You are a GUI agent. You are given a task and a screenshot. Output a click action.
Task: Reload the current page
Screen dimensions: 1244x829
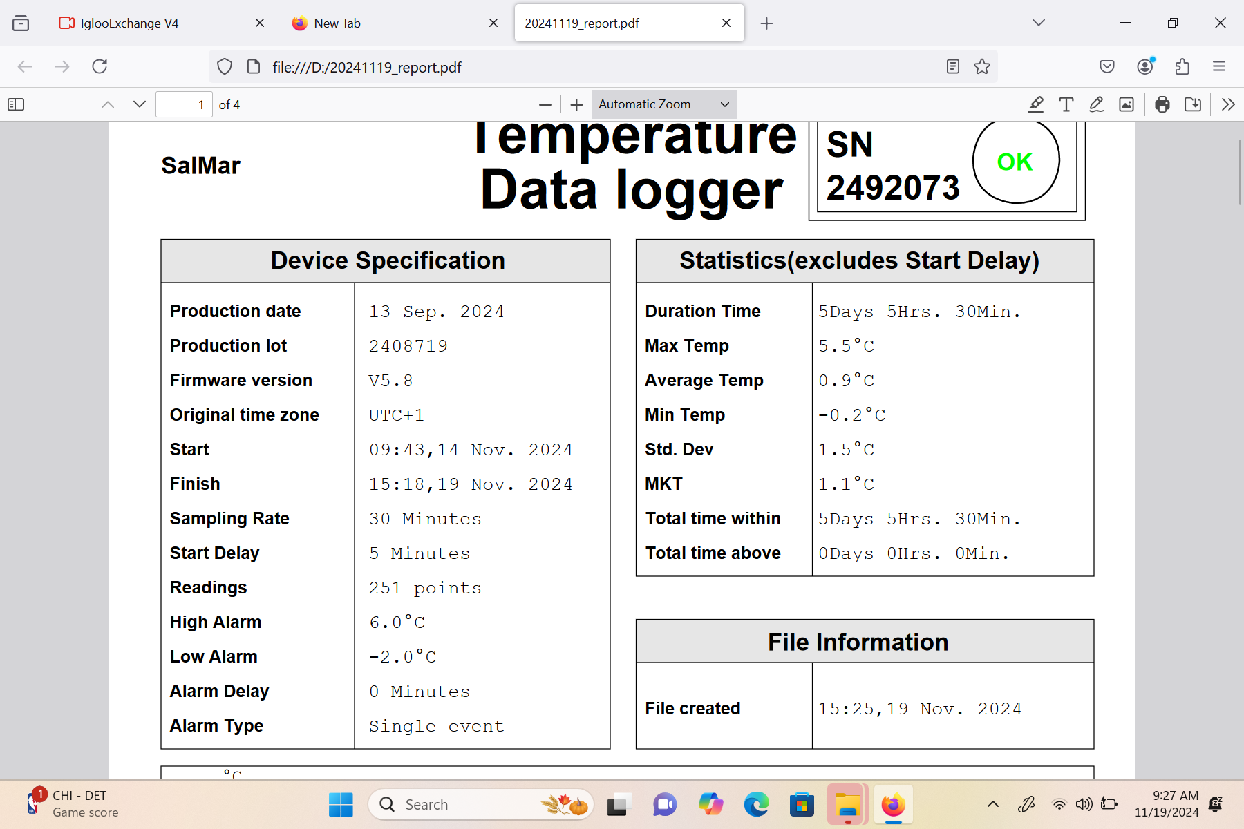(x=100, y=66)
